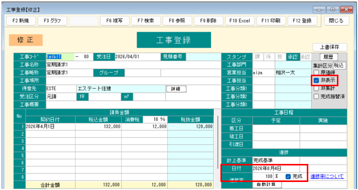This screenshot has height=190, width=358.
Task: Click the 着工日 予定 date cell
Action: click(x=276, y=128)
